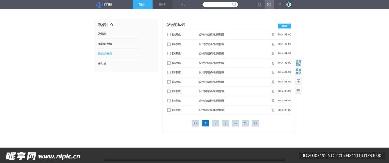Tick the checkbox of the fourth message row
The width and height of the screenshot is (389, 163).
[x=169, y=63]
